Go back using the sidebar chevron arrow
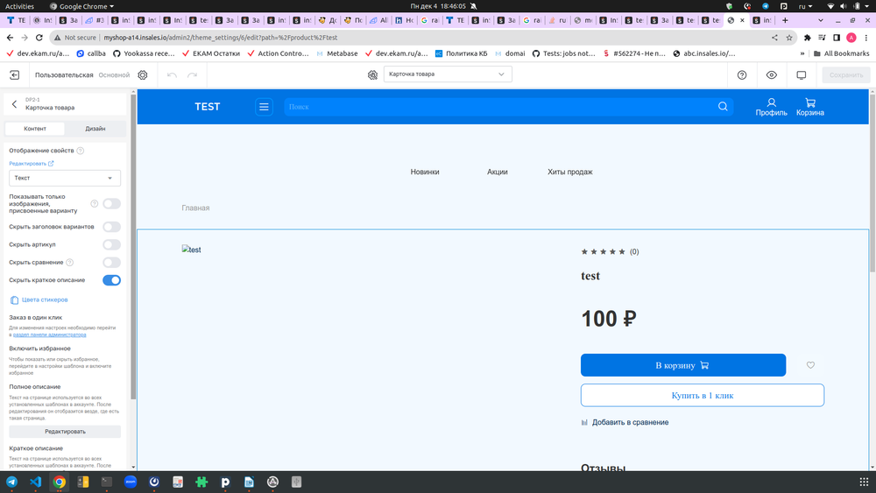The width and height of the screenshot is (876, 493). point(14,104)
